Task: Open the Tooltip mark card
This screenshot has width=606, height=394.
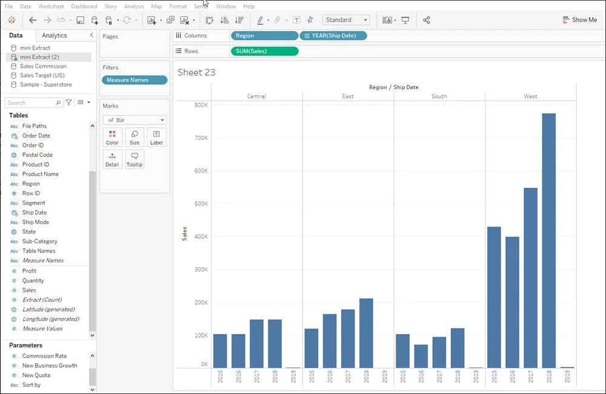Action: click(135, 159)
